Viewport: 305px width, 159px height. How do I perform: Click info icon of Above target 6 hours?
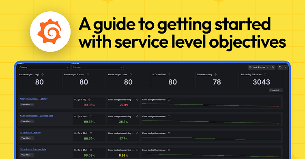click(88, 74)
